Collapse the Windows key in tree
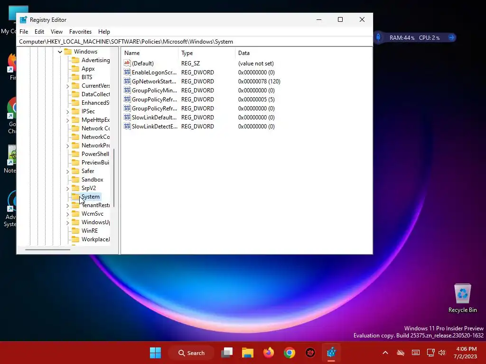 coord(60,52)
